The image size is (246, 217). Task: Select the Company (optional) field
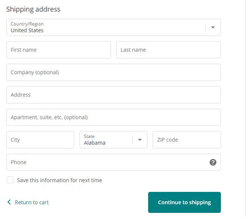coord(113,72)
